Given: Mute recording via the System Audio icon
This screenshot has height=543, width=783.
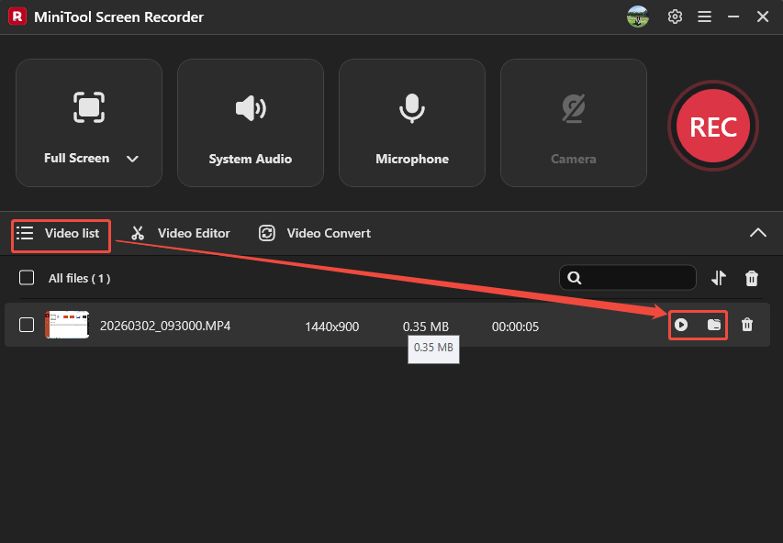Looking at the screenshot, I should 250,107.
